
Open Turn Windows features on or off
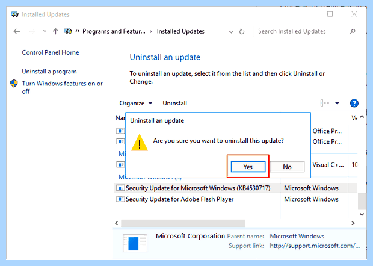63,87
